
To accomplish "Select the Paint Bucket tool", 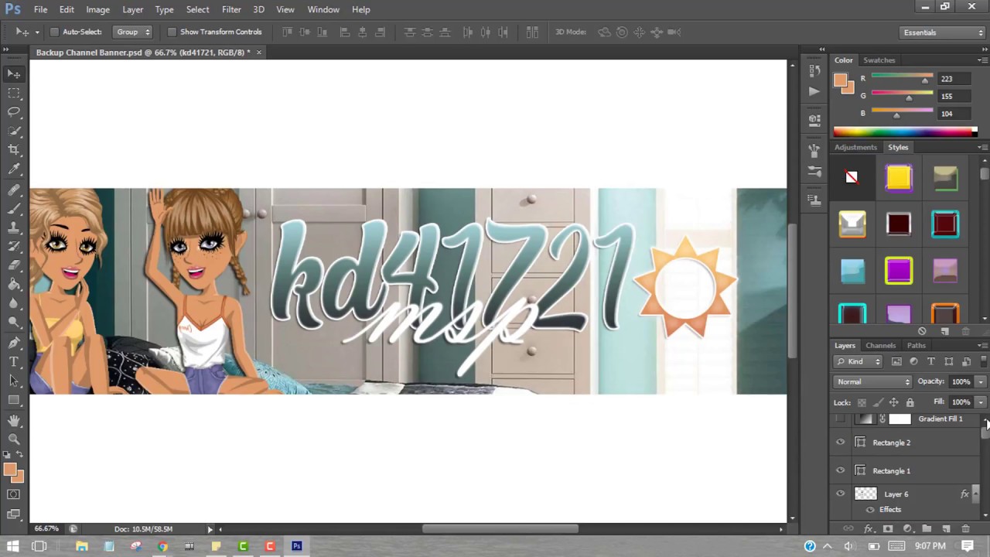I will pos(14,284).
